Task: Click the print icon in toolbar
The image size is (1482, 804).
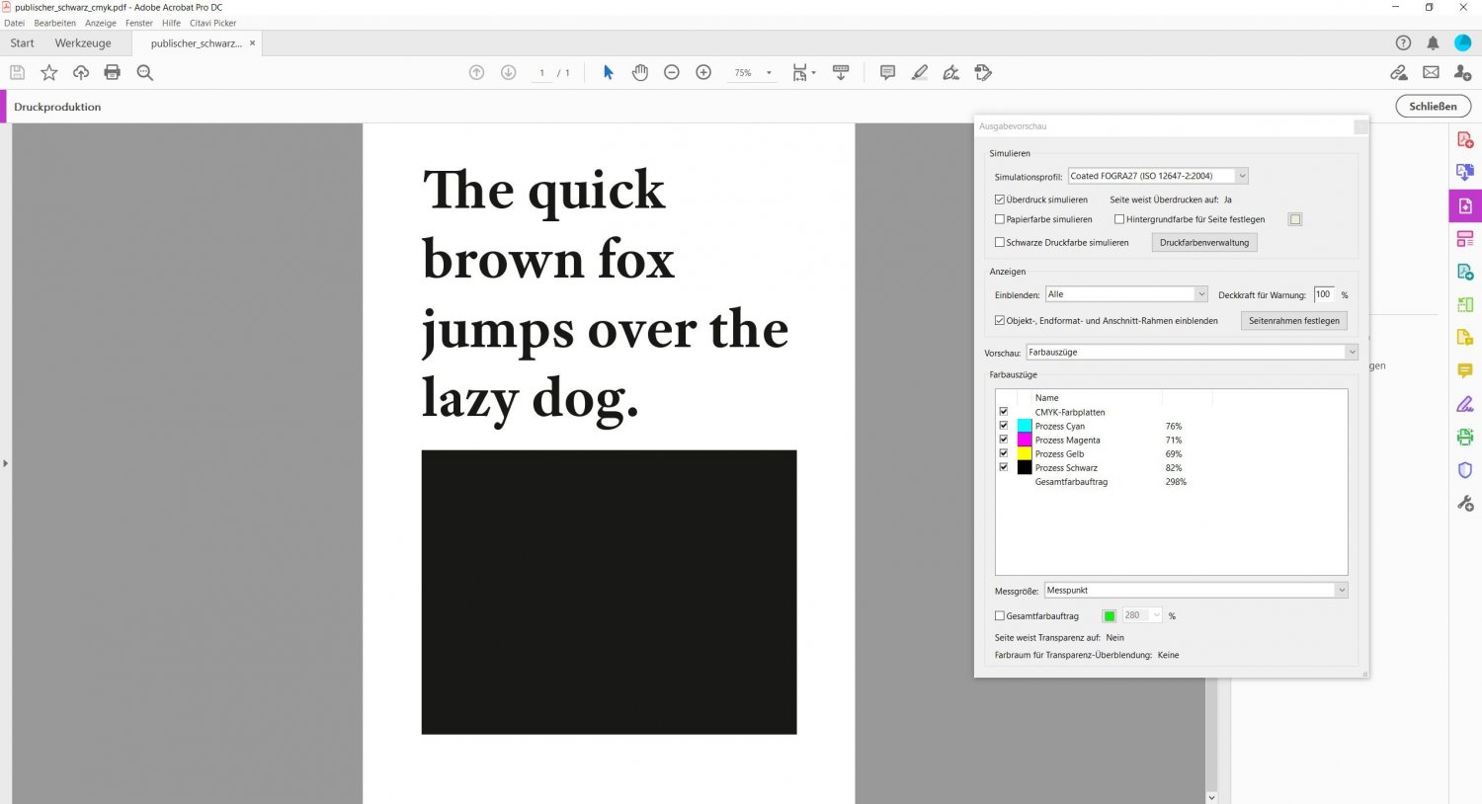Action: coord(113,72)
